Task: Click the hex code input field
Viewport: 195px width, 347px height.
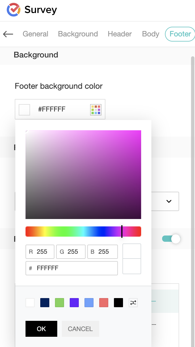Action: (75, 268)
